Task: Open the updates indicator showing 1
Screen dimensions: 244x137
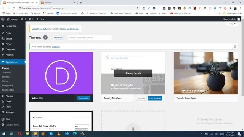Action: (x=23, y=19)
